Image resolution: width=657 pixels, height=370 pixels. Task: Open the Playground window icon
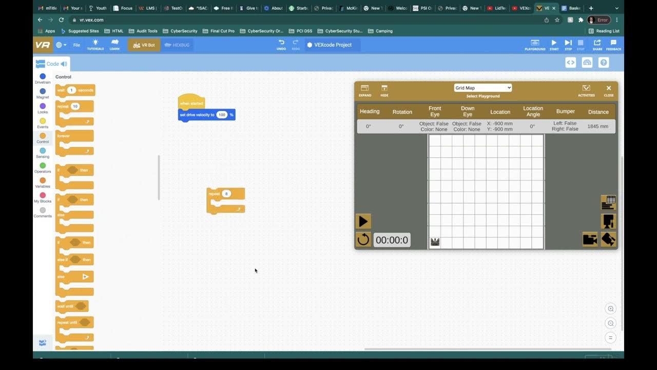[535, 45]
